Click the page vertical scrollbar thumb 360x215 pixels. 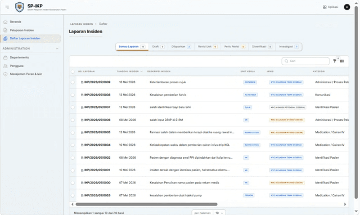click(x=356, y=102)
